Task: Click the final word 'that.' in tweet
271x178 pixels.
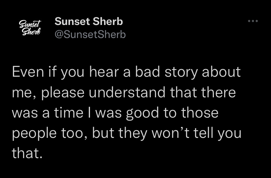Action: pyautogui.click(x=27, y=153)
